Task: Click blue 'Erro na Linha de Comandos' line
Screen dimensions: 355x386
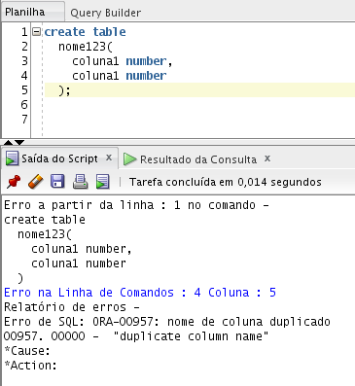Action: point(140,293)
